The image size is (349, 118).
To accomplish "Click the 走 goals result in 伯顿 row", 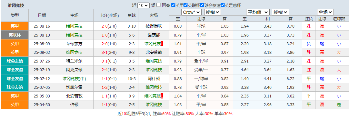I will [339, 105].
